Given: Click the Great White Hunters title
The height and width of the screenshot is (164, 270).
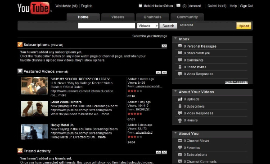Looking at the screenshot, I should (66, 102).
